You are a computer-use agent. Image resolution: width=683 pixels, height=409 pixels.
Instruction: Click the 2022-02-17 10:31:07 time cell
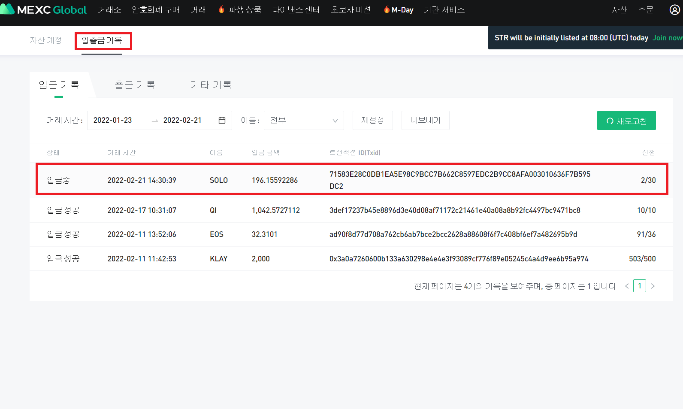click(x=142, y=210)
